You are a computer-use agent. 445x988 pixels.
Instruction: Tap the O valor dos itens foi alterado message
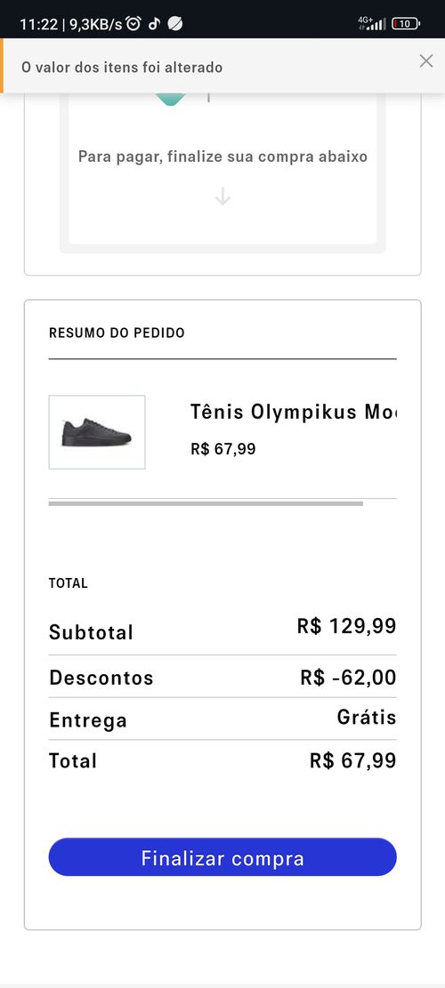[122, 67]
